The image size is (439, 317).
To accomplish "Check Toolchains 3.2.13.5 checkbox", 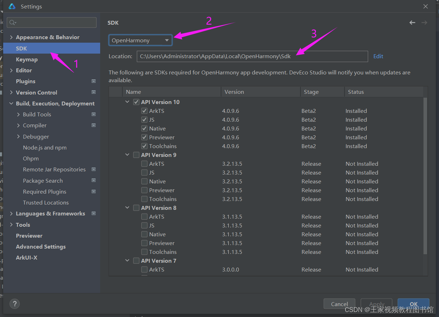I will (x=144, y=199).
